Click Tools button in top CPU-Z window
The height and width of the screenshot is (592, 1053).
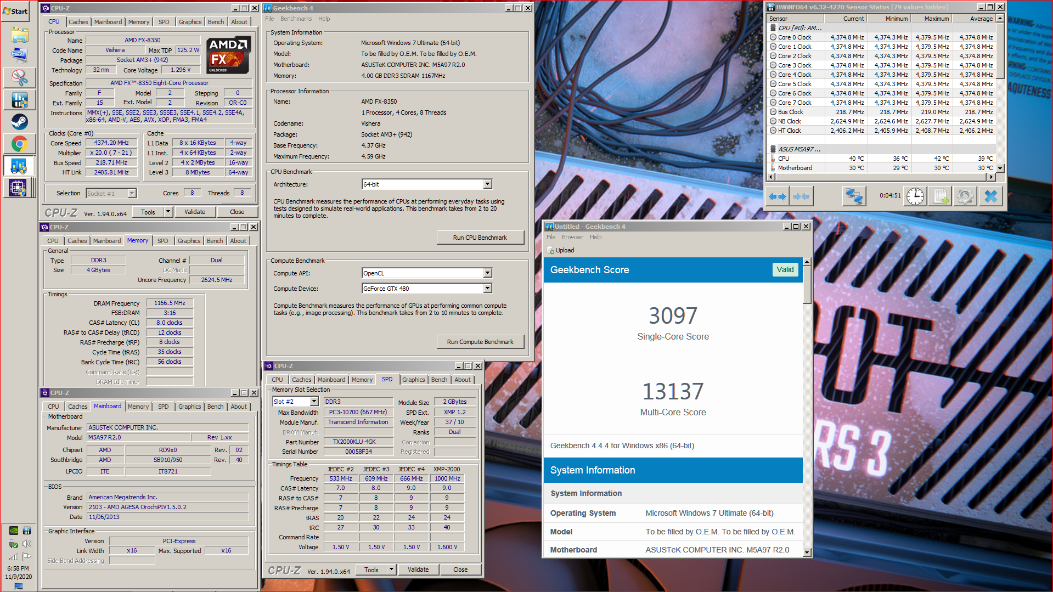pos(148,212)
